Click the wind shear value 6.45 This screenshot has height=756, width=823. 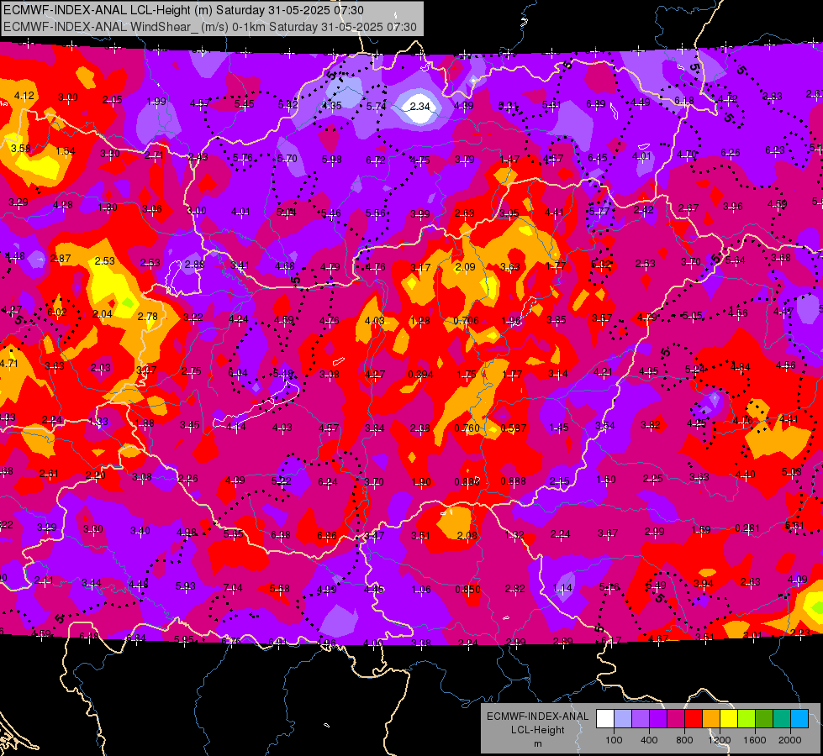tap(598, 158)
